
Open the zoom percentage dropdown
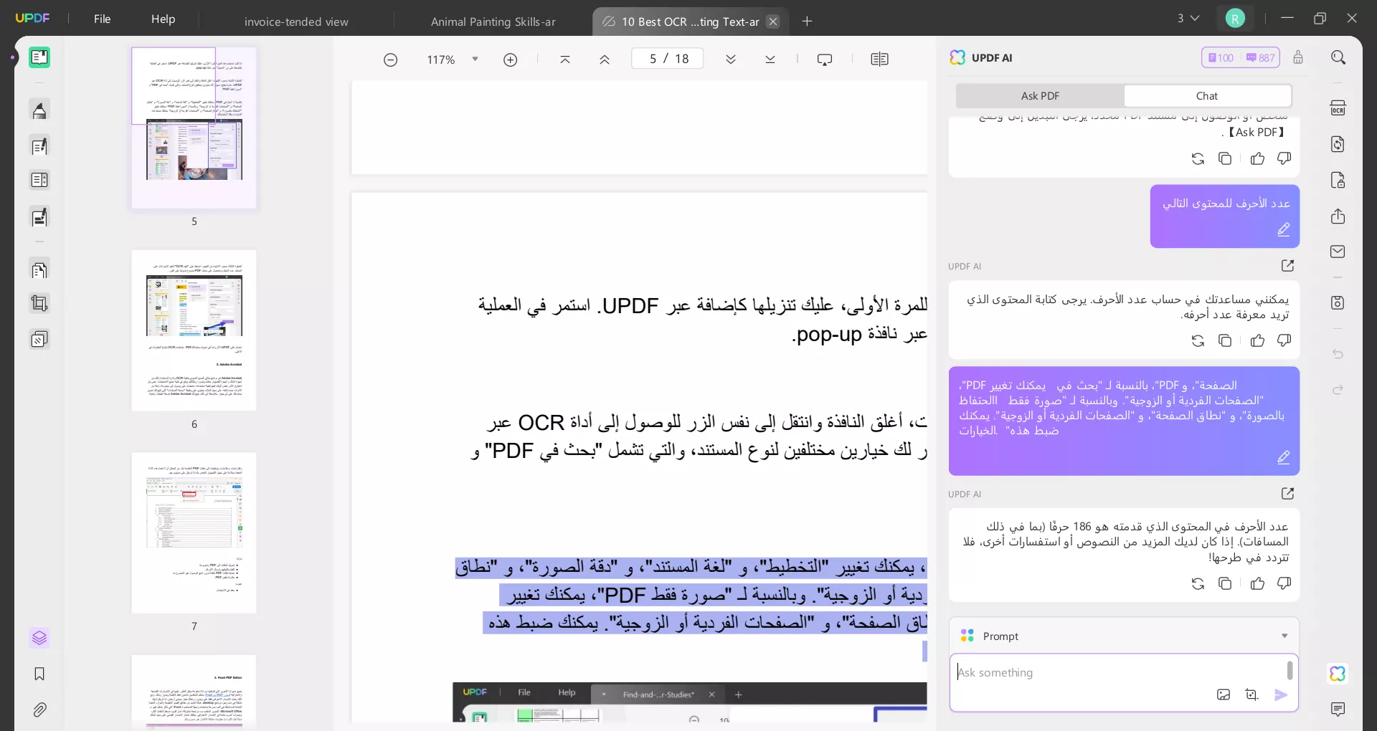click(475, 59)
